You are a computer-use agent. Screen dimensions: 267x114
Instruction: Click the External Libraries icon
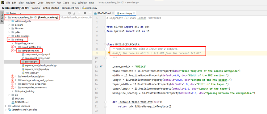click(10, 106)
